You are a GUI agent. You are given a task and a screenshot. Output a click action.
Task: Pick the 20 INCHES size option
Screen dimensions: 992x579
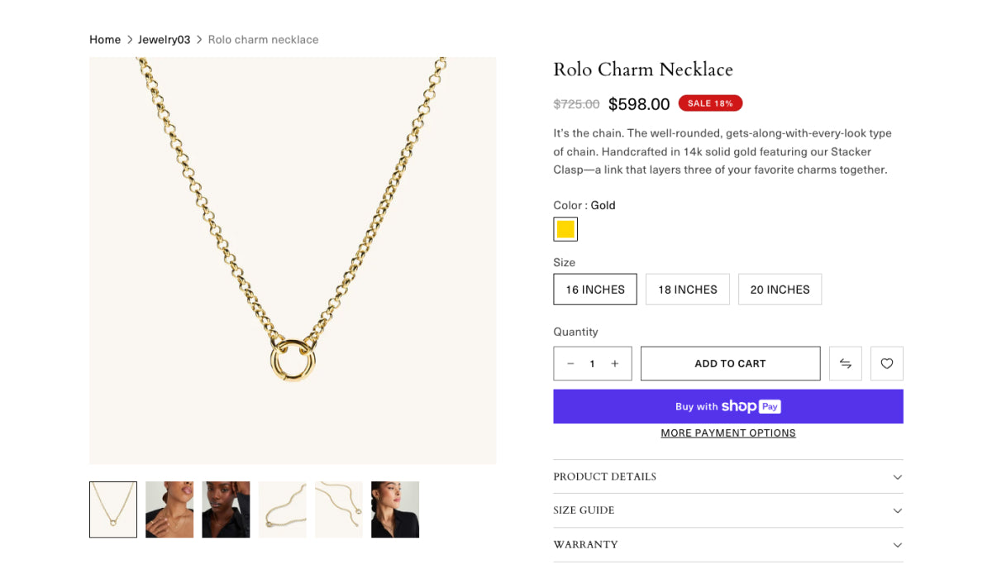(780, 289)
